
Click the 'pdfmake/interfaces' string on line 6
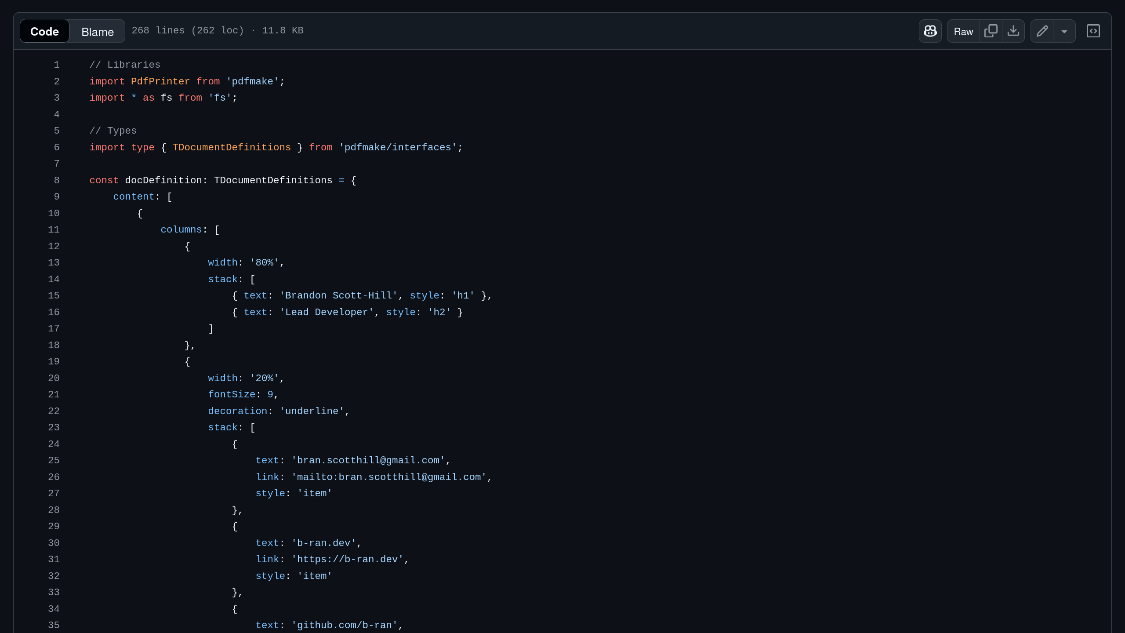(398, 148)
